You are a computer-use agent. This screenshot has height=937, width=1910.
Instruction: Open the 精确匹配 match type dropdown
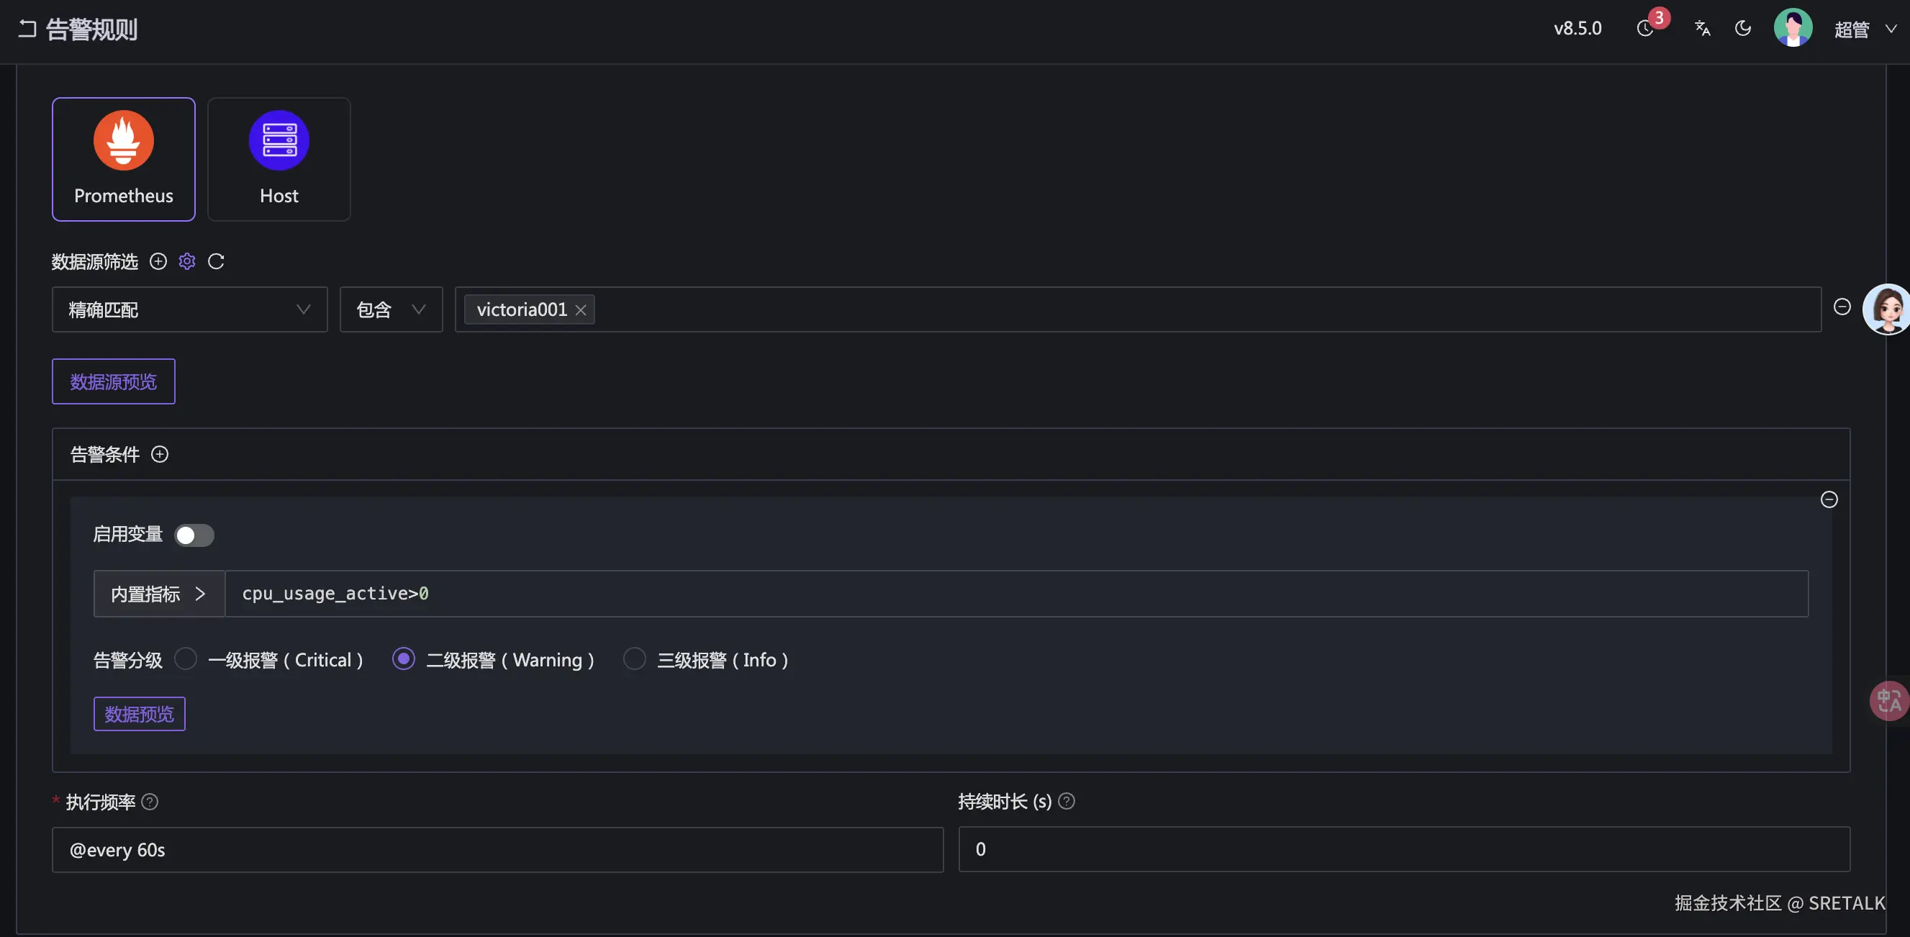(x=189, y=309)
